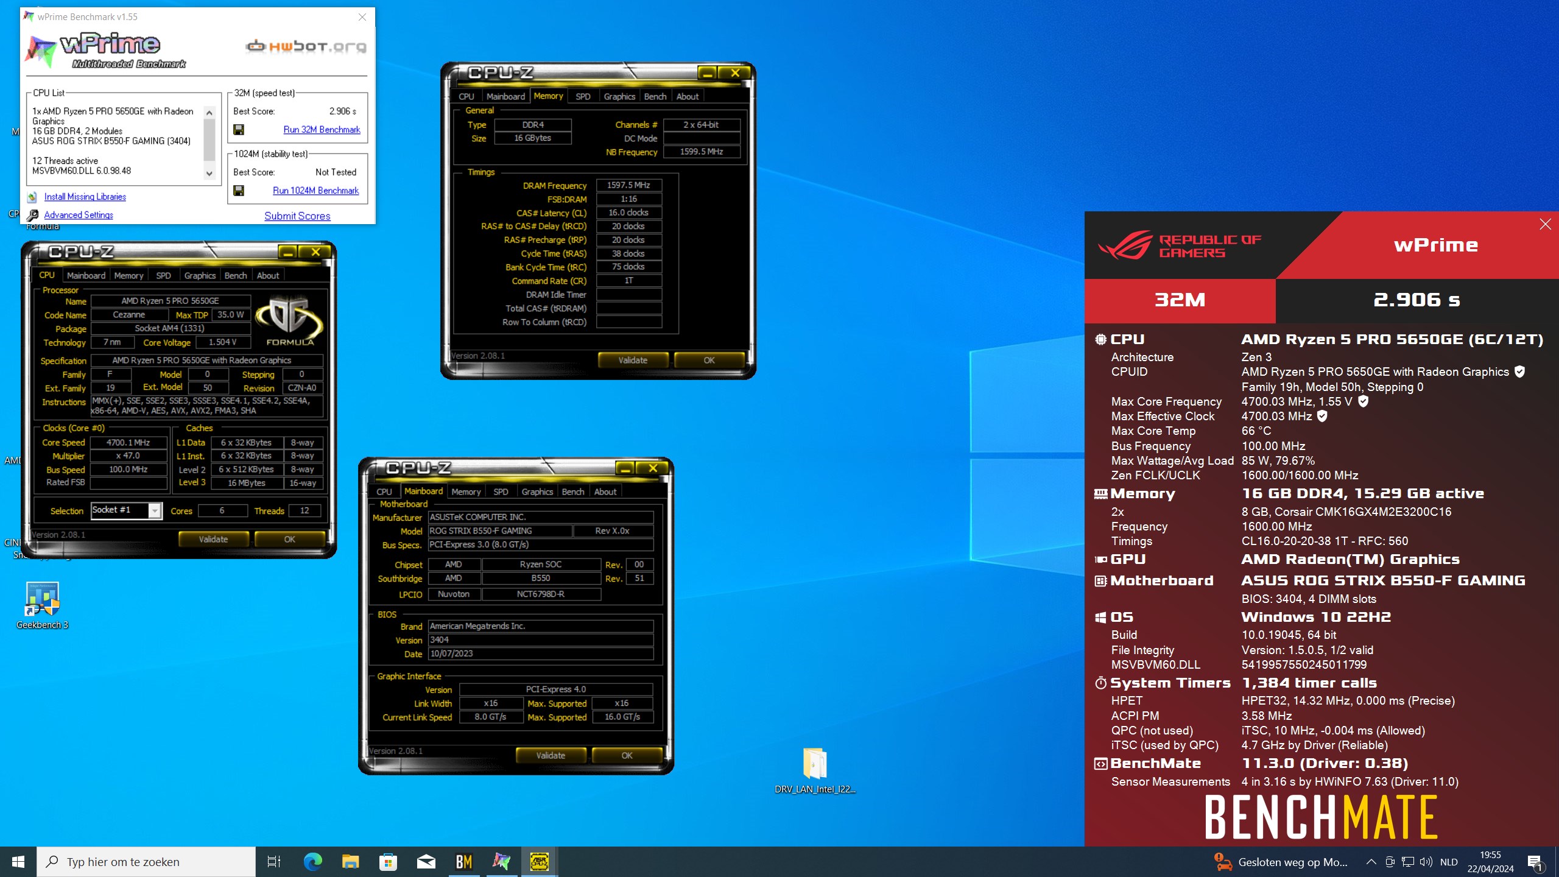
Task: Select the DRV_LAN_Intel folder on the desktop
Action: [815, 770]
